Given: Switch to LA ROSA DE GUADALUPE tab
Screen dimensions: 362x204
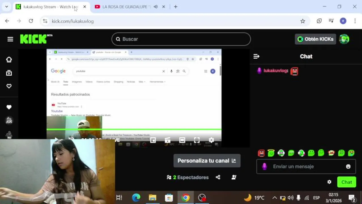Looking at the screenshot, I should click(126, 7).
